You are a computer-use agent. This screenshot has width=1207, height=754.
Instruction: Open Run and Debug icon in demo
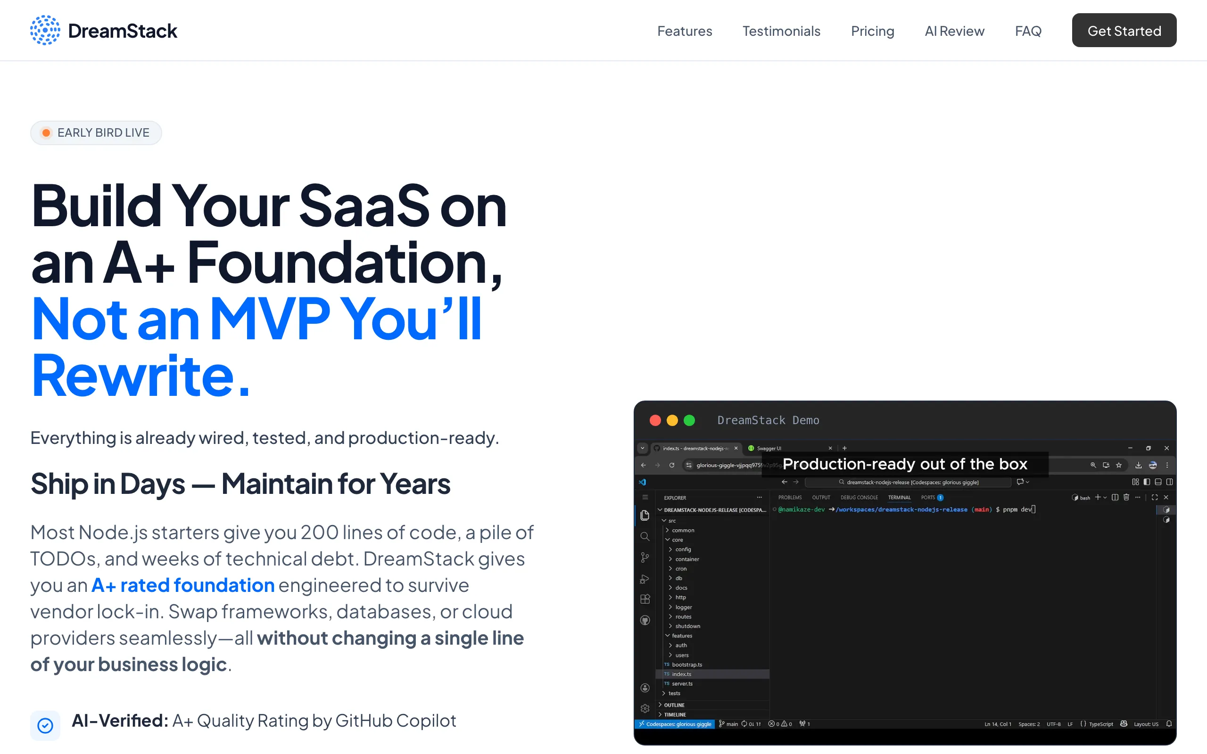645,579
